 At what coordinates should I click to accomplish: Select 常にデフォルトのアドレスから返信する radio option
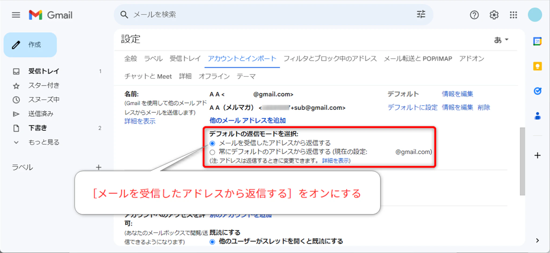tap(212, 152)
